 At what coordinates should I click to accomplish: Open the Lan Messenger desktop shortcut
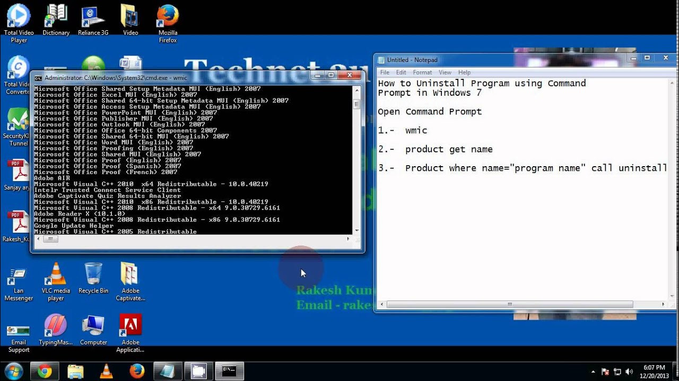click(x=19, y=285)
